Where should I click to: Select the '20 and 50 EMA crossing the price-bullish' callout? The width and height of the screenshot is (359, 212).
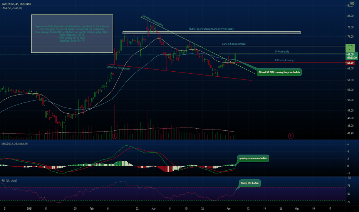pos(279,72)
